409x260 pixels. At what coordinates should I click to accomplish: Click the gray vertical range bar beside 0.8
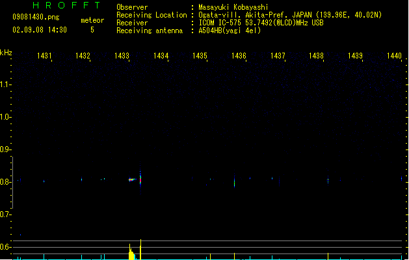coord(12,183)
